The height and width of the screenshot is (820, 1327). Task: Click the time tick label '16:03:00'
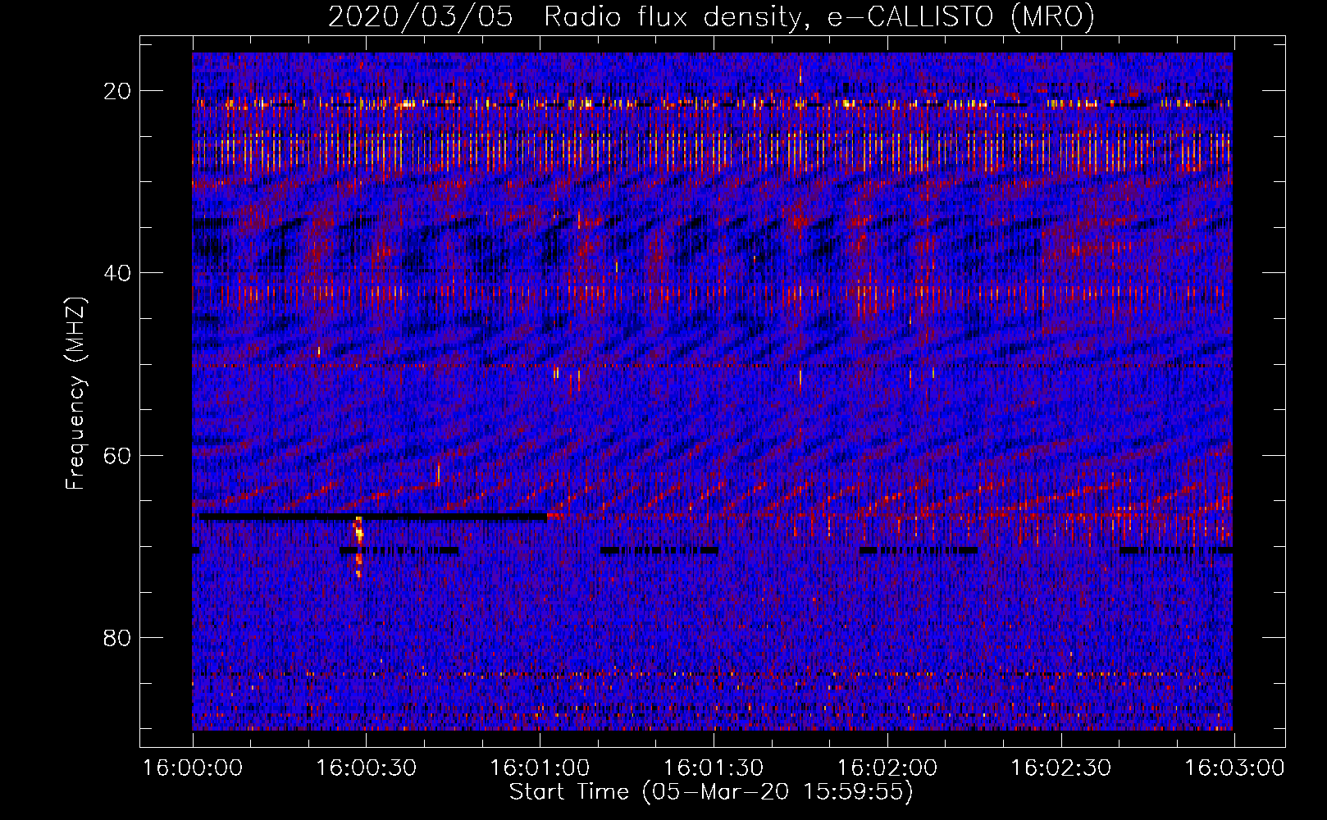tap(1235, 768)
